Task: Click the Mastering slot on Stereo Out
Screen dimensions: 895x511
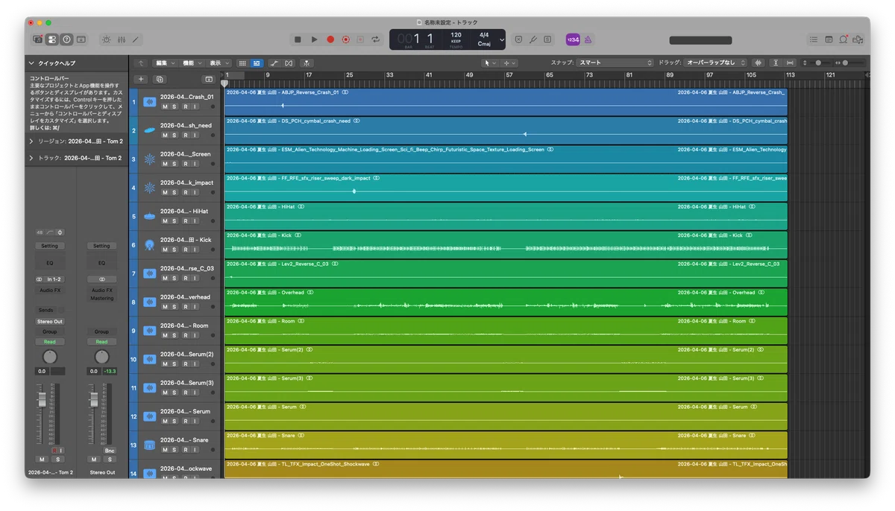Action: [102, 298]
